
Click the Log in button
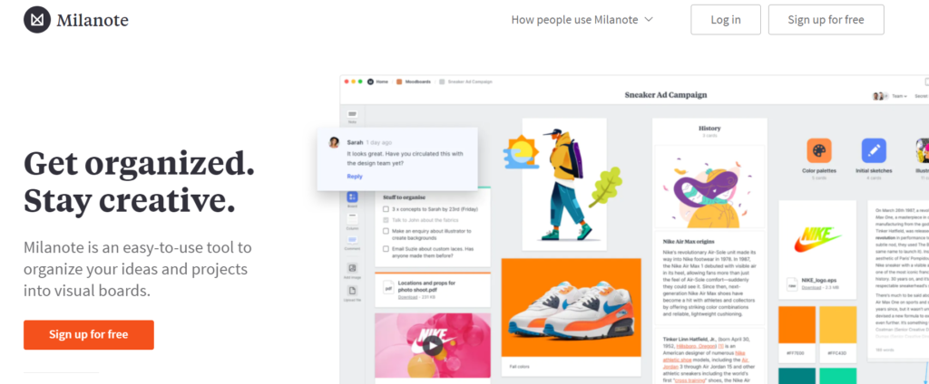click(x=726, y=20)
